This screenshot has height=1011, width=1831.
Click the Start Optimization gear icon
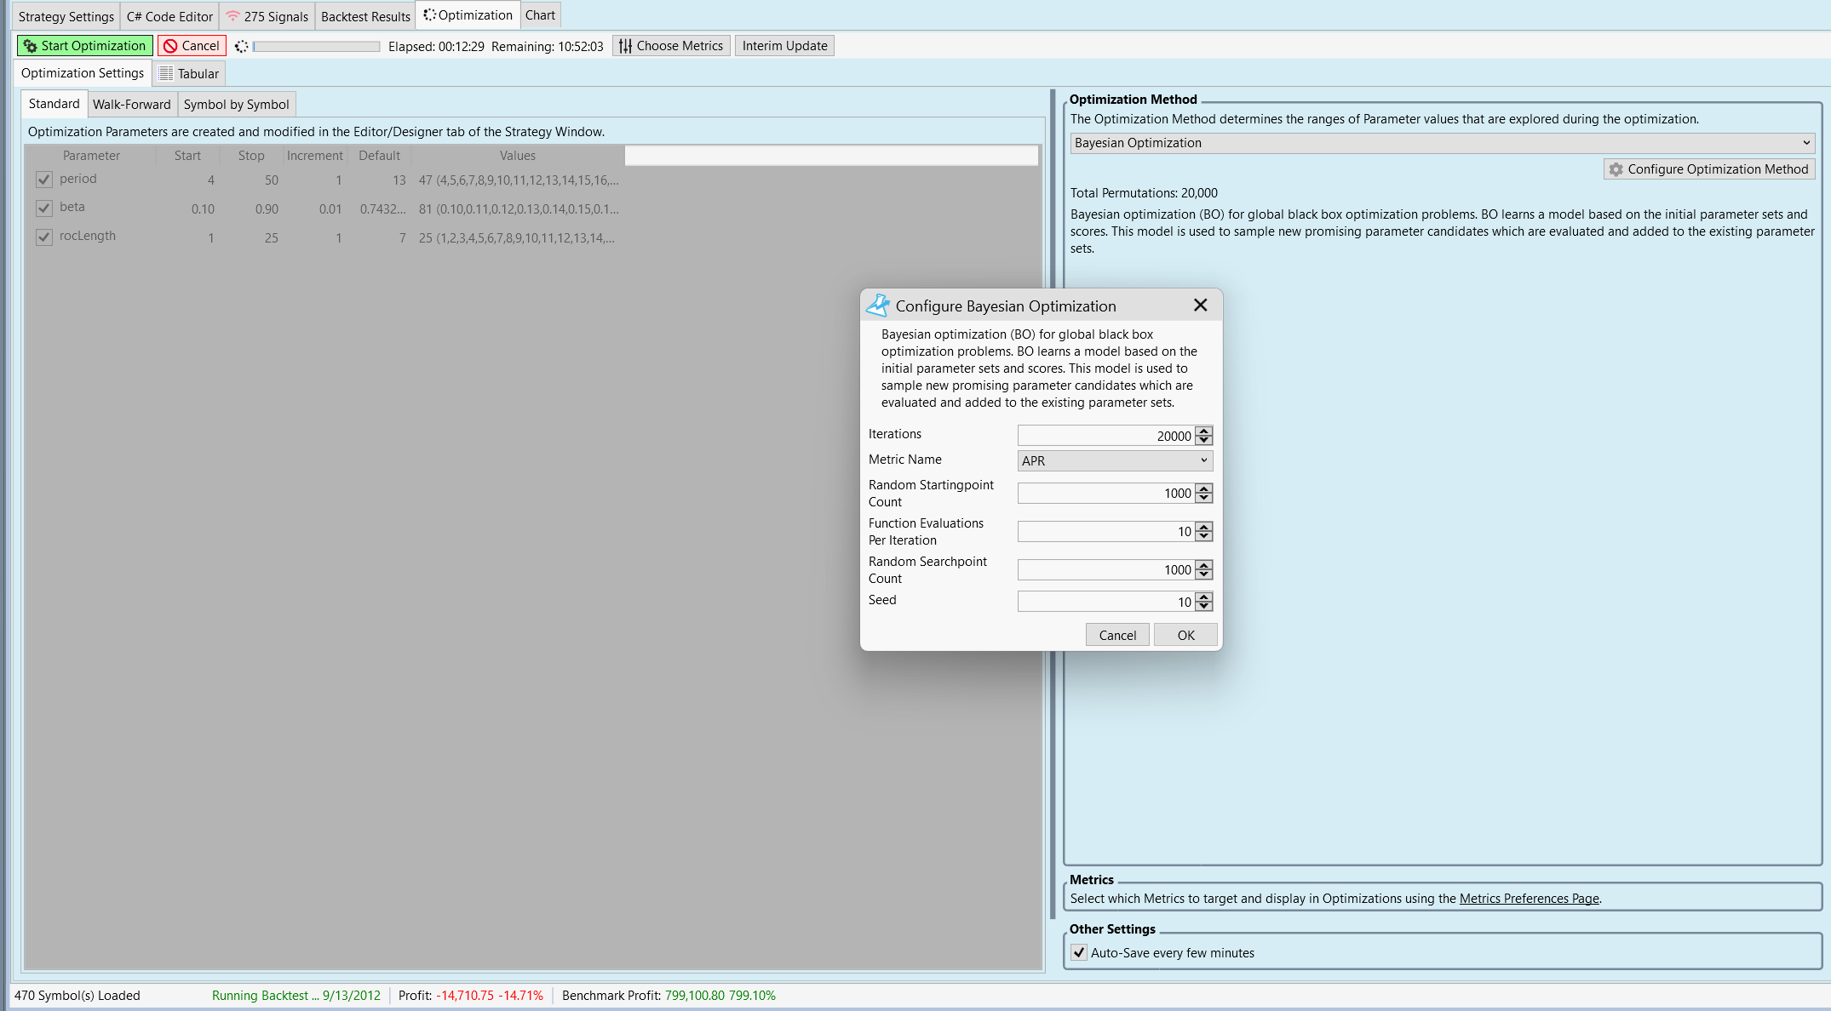click(x=30, y=46)
